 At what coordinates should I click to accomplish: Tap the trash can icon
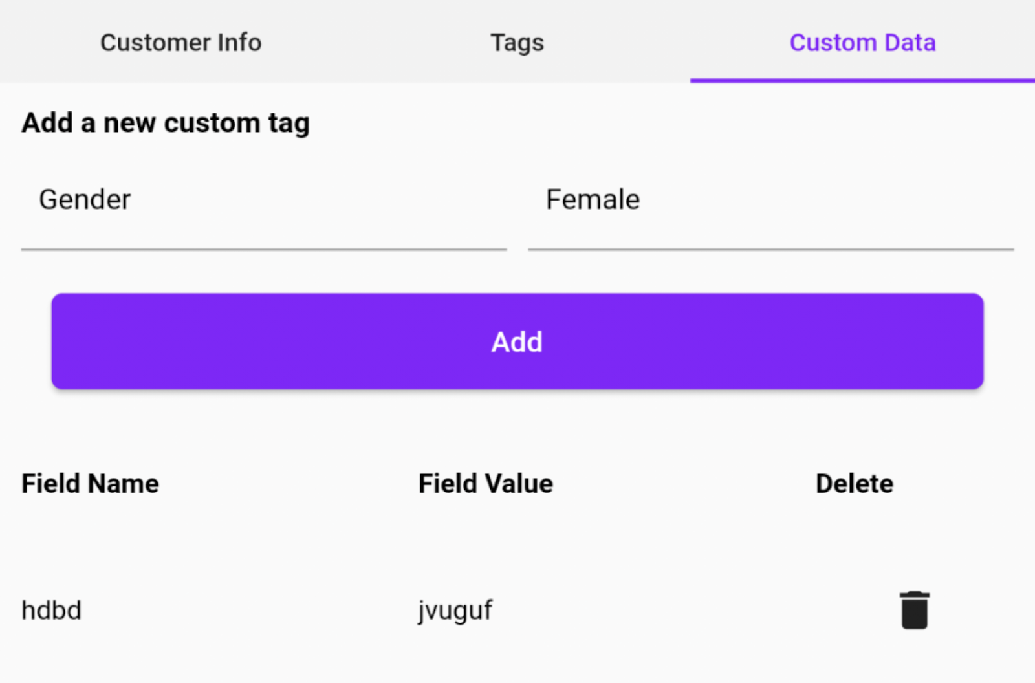tap(914, 610)
